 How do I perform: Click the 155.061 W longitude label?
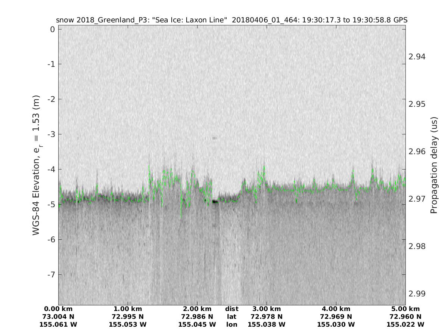[58, 324]
